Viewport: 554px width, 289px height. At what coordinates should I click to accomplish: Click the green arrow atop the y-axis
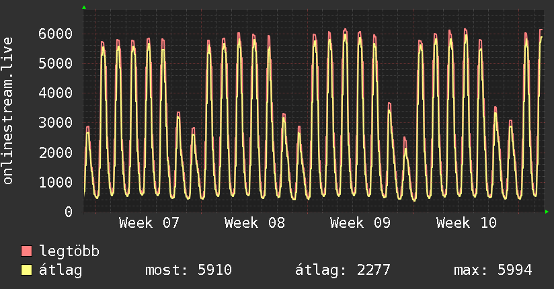coord(84,7)
